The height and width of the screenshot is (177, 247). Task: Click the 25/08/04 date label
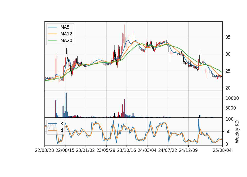point(222,150)
